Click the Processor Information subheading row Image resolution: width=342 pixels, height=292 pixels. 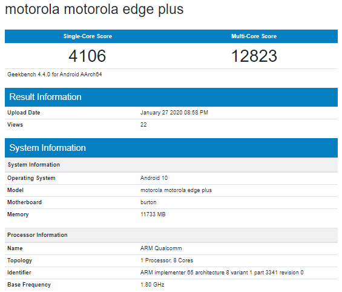171,235
